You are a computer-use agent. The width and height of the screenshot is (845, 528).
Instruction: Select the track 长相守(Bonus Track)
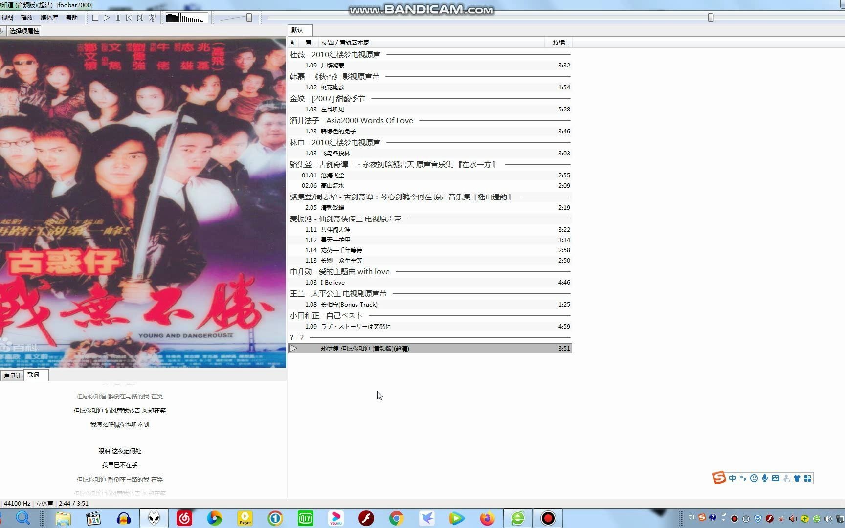pyautogui.click(x=430, y=304)
